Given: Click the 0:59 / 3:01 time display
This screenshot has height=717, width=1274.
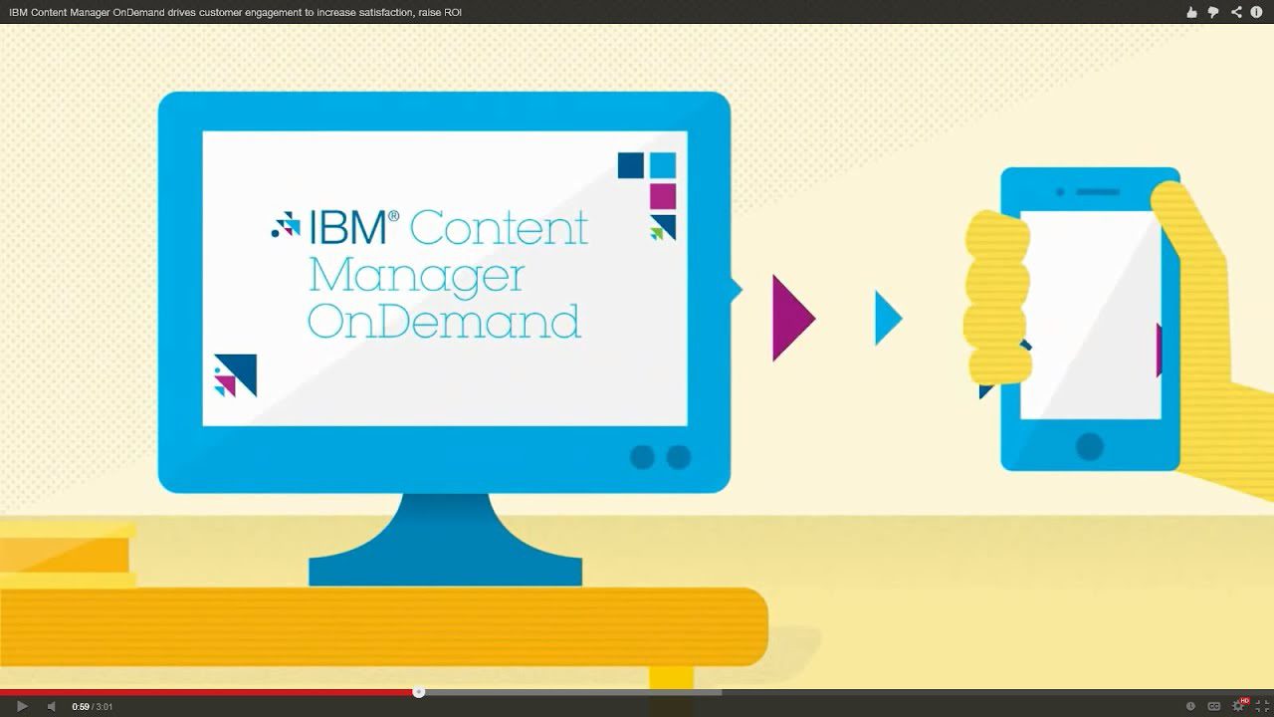Looking at the screenshot, I should (92, 707).
